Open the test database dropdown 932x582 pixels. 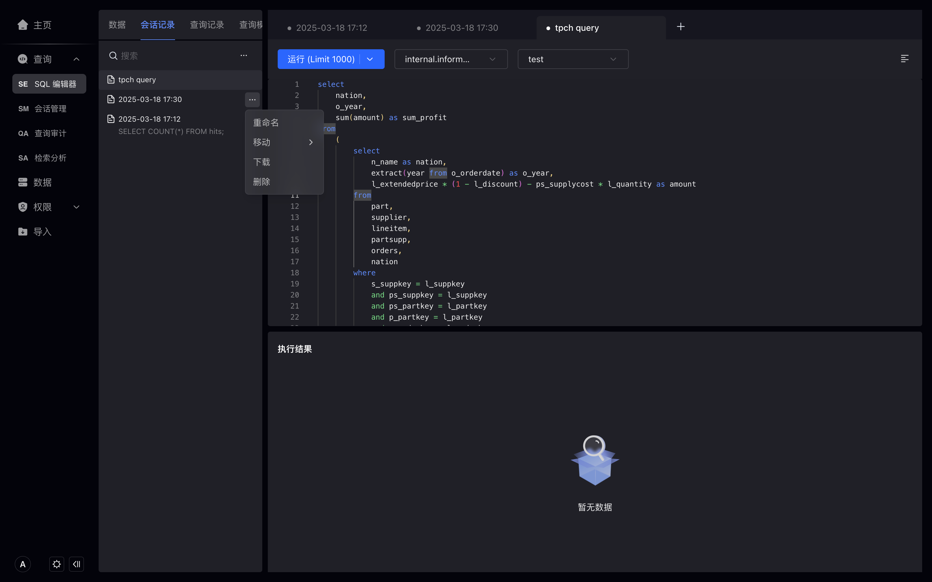[x=573, y=59]
